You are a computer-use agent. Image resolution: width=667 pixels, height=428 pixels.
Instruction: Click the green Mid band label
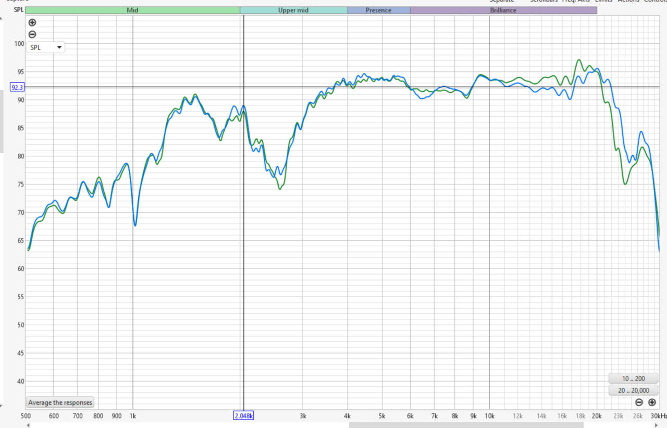click(132, 10)
